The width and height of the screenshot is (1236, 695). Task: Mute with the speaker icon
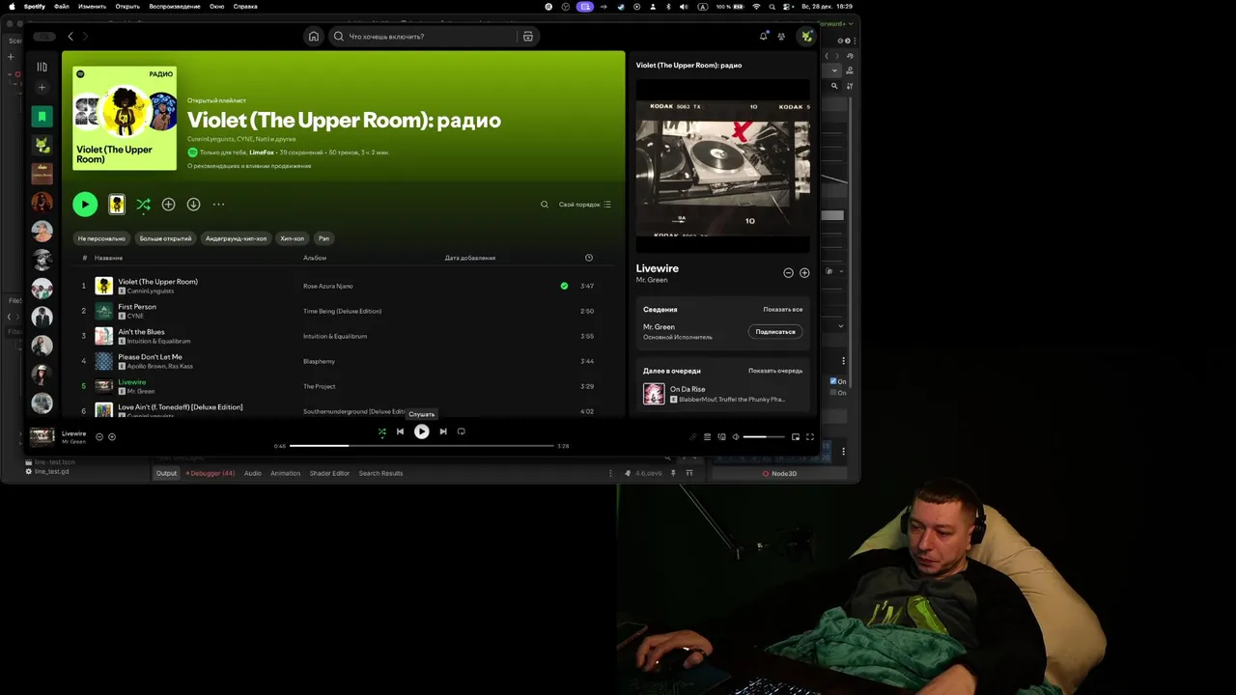click(735, 437)
